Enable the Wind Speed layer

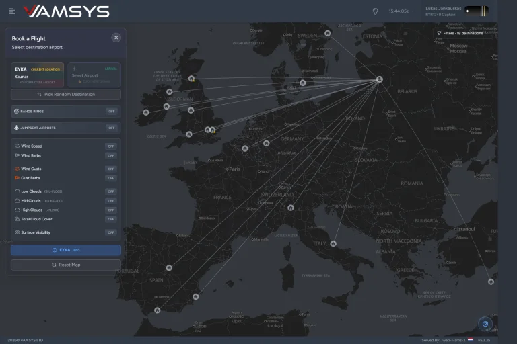click(111, 146)
